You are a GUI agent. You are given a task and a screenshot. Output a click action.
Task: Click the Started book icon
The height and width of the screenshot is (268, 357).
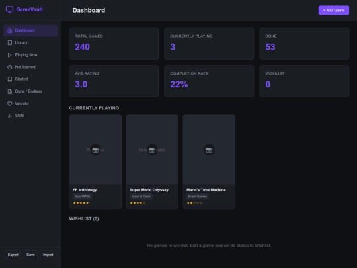point(9,79)
